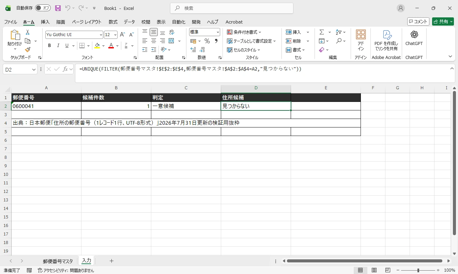This screenshot has height=274, width=458.
Task: Add a new sheet
Action: click(x=111, y=261)
